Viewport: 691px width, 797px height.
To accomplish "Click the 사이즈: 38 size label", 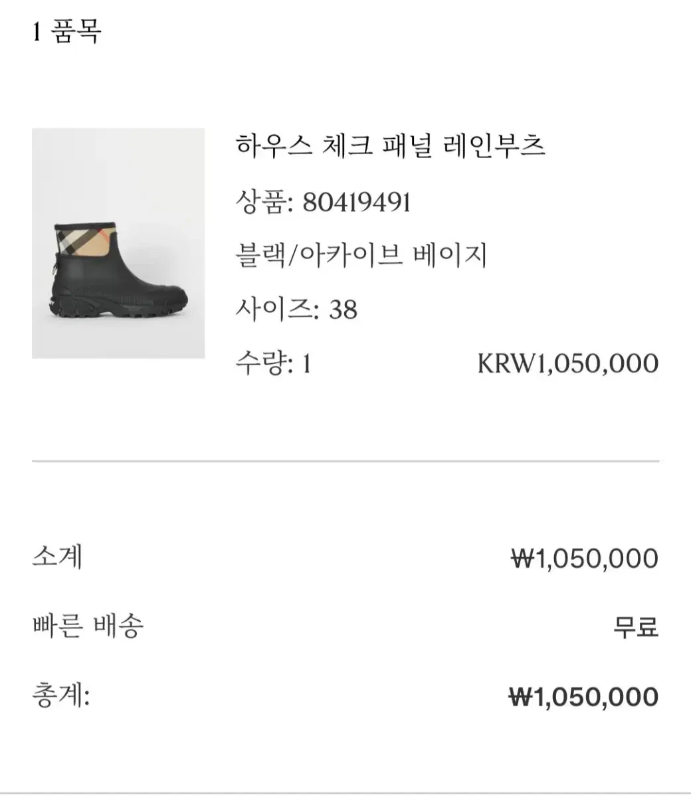I will pyautogui.click(x=296, y=310).
